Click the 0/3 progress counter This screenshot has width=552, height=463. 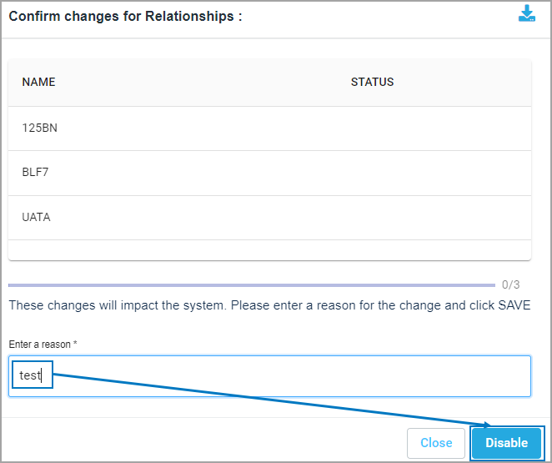pos(510,284)
